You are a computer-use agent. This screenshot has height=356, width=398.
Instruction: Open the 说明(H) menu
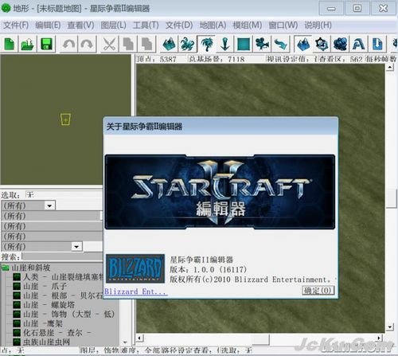(x=318, y=25)
